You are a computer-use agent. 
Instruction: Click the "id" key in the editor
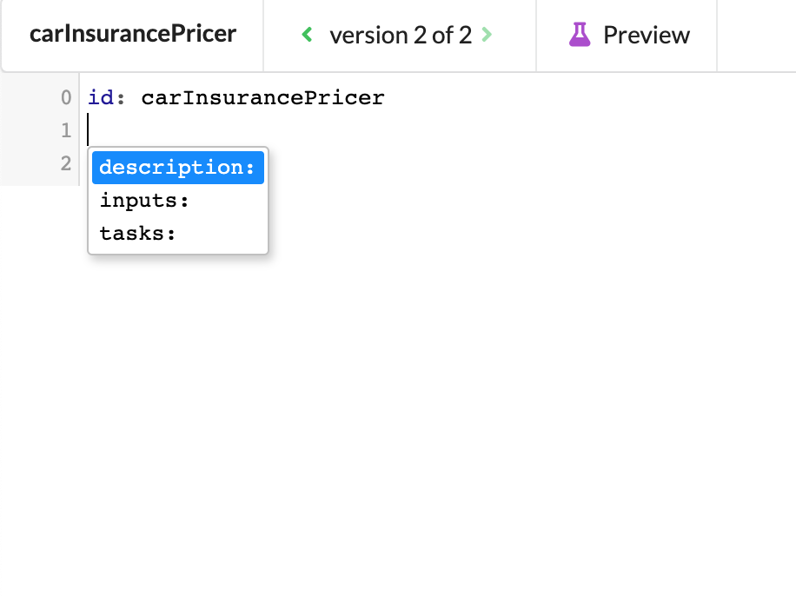[101, 97]
